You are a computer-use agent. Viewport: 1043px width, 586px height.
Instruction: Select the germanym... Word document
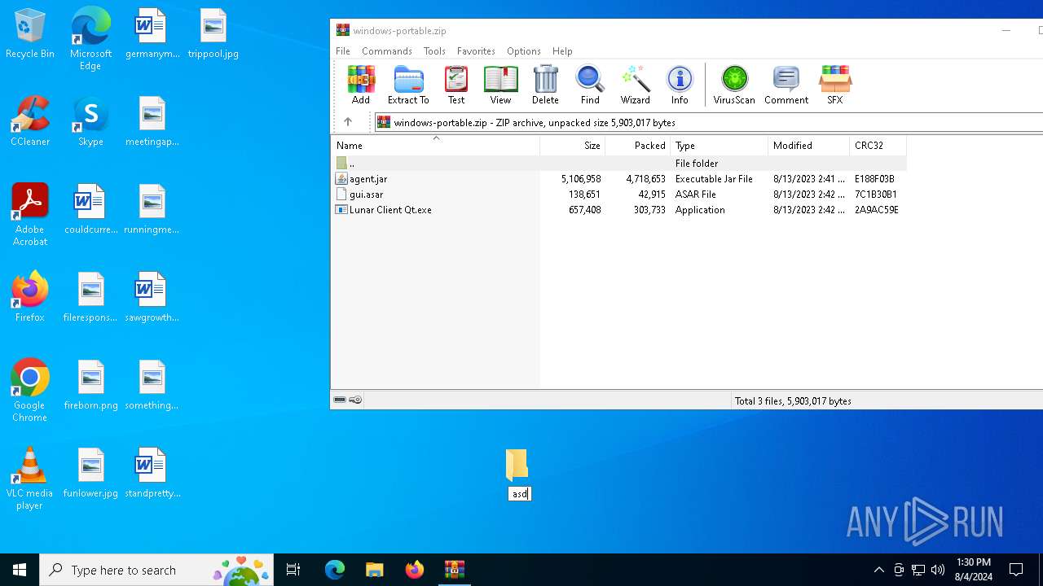[x=152, y=34]
